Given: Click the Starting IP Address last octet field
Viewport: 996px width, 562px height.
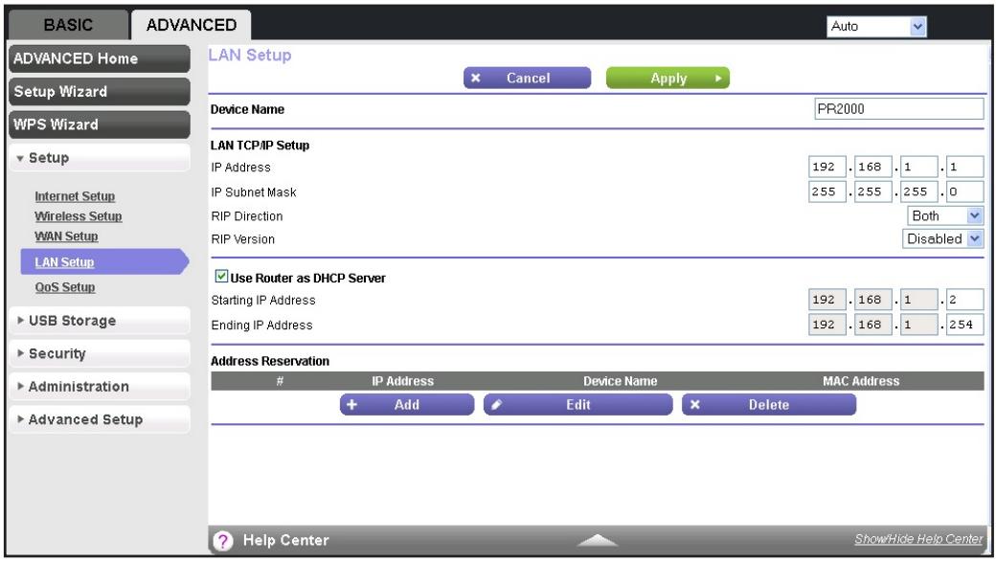Looking at the screenshot, I should pyautogui.click(x=965, y=300).
